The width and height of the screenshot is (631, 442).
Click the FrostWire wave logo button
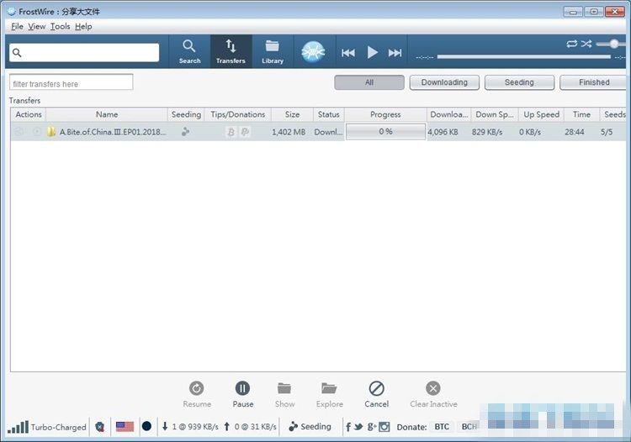[x=313, y=52]
